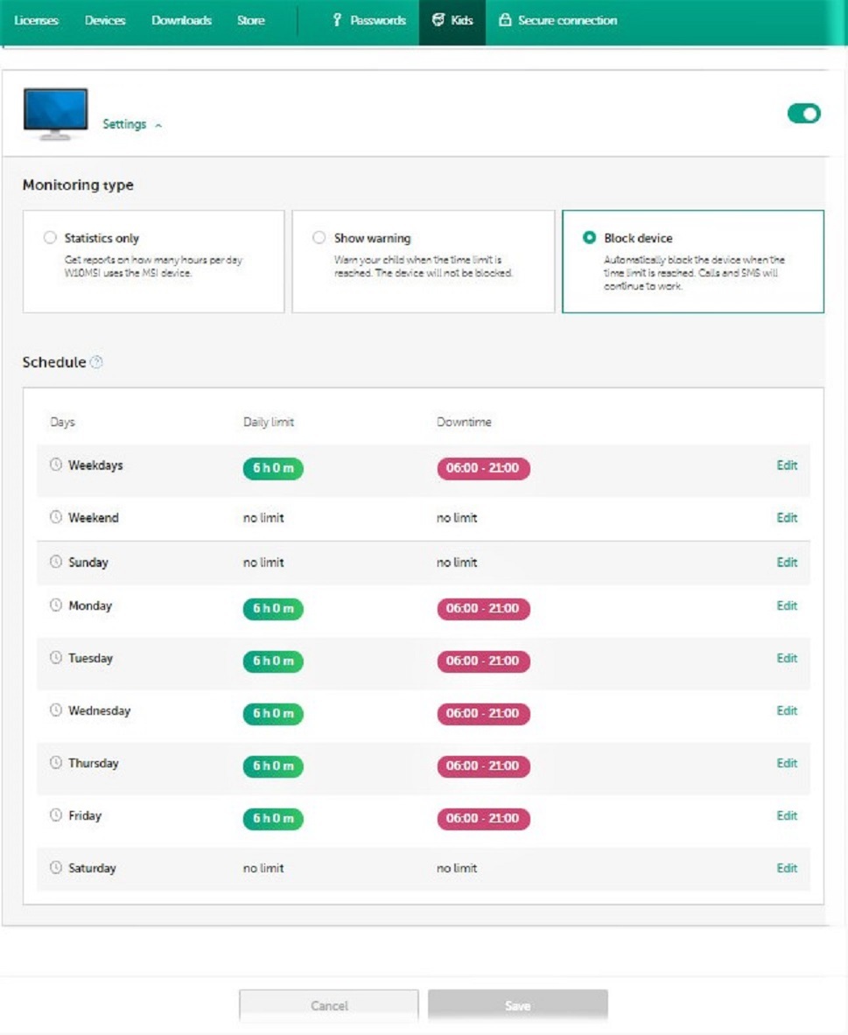Click the pink Friday downtime 06:00 - 21:00 badge
This screenshot has width=848, height=1035.
pyautogui.click(x=483, y=819)
